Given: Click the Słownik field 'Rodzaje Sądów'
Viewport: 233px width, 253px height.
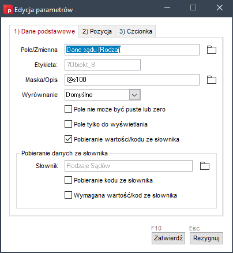Looking at the screenshot, I should click(x=129, y=166).
